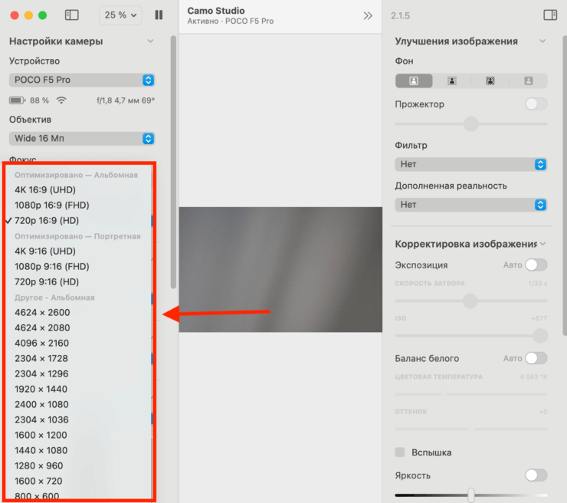Check the Вспышка checkbox
This screenshot has width=567, height=503.
[400, 452]
